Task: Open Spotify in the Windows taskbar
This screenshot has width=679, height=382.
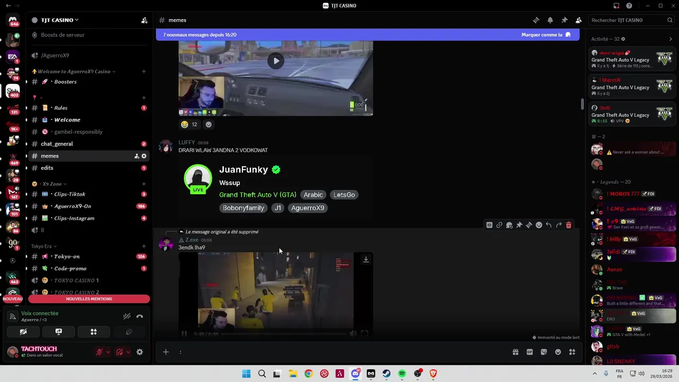Action: [x=402, y=374]
